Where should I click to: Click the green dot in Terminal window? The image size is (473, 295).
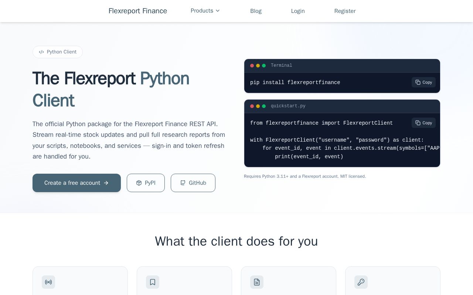264,66
